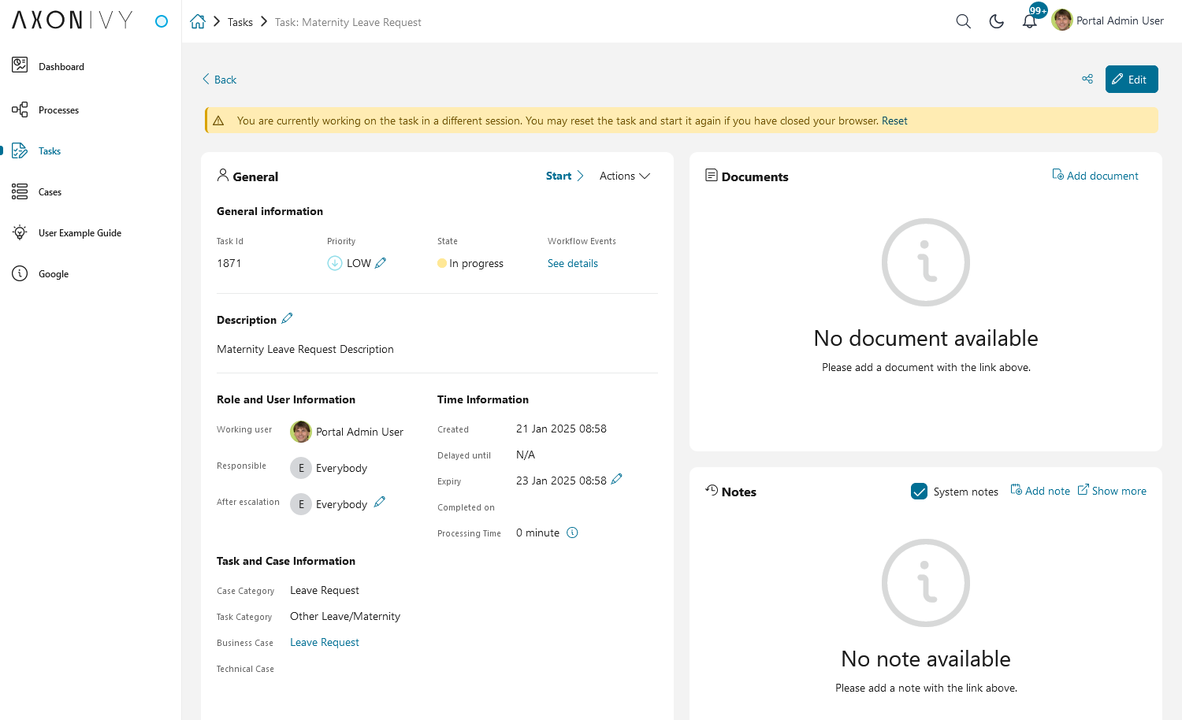Open See details workflow events link
The width and height of the screenshot is (1182, 720).
[573, 263]
